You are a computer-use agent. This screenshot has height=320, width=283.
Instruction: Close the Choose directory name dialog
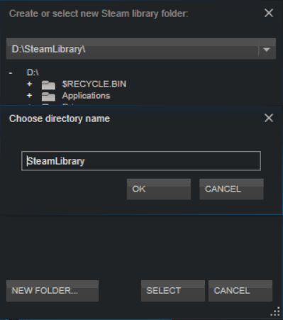coord(269,118)
